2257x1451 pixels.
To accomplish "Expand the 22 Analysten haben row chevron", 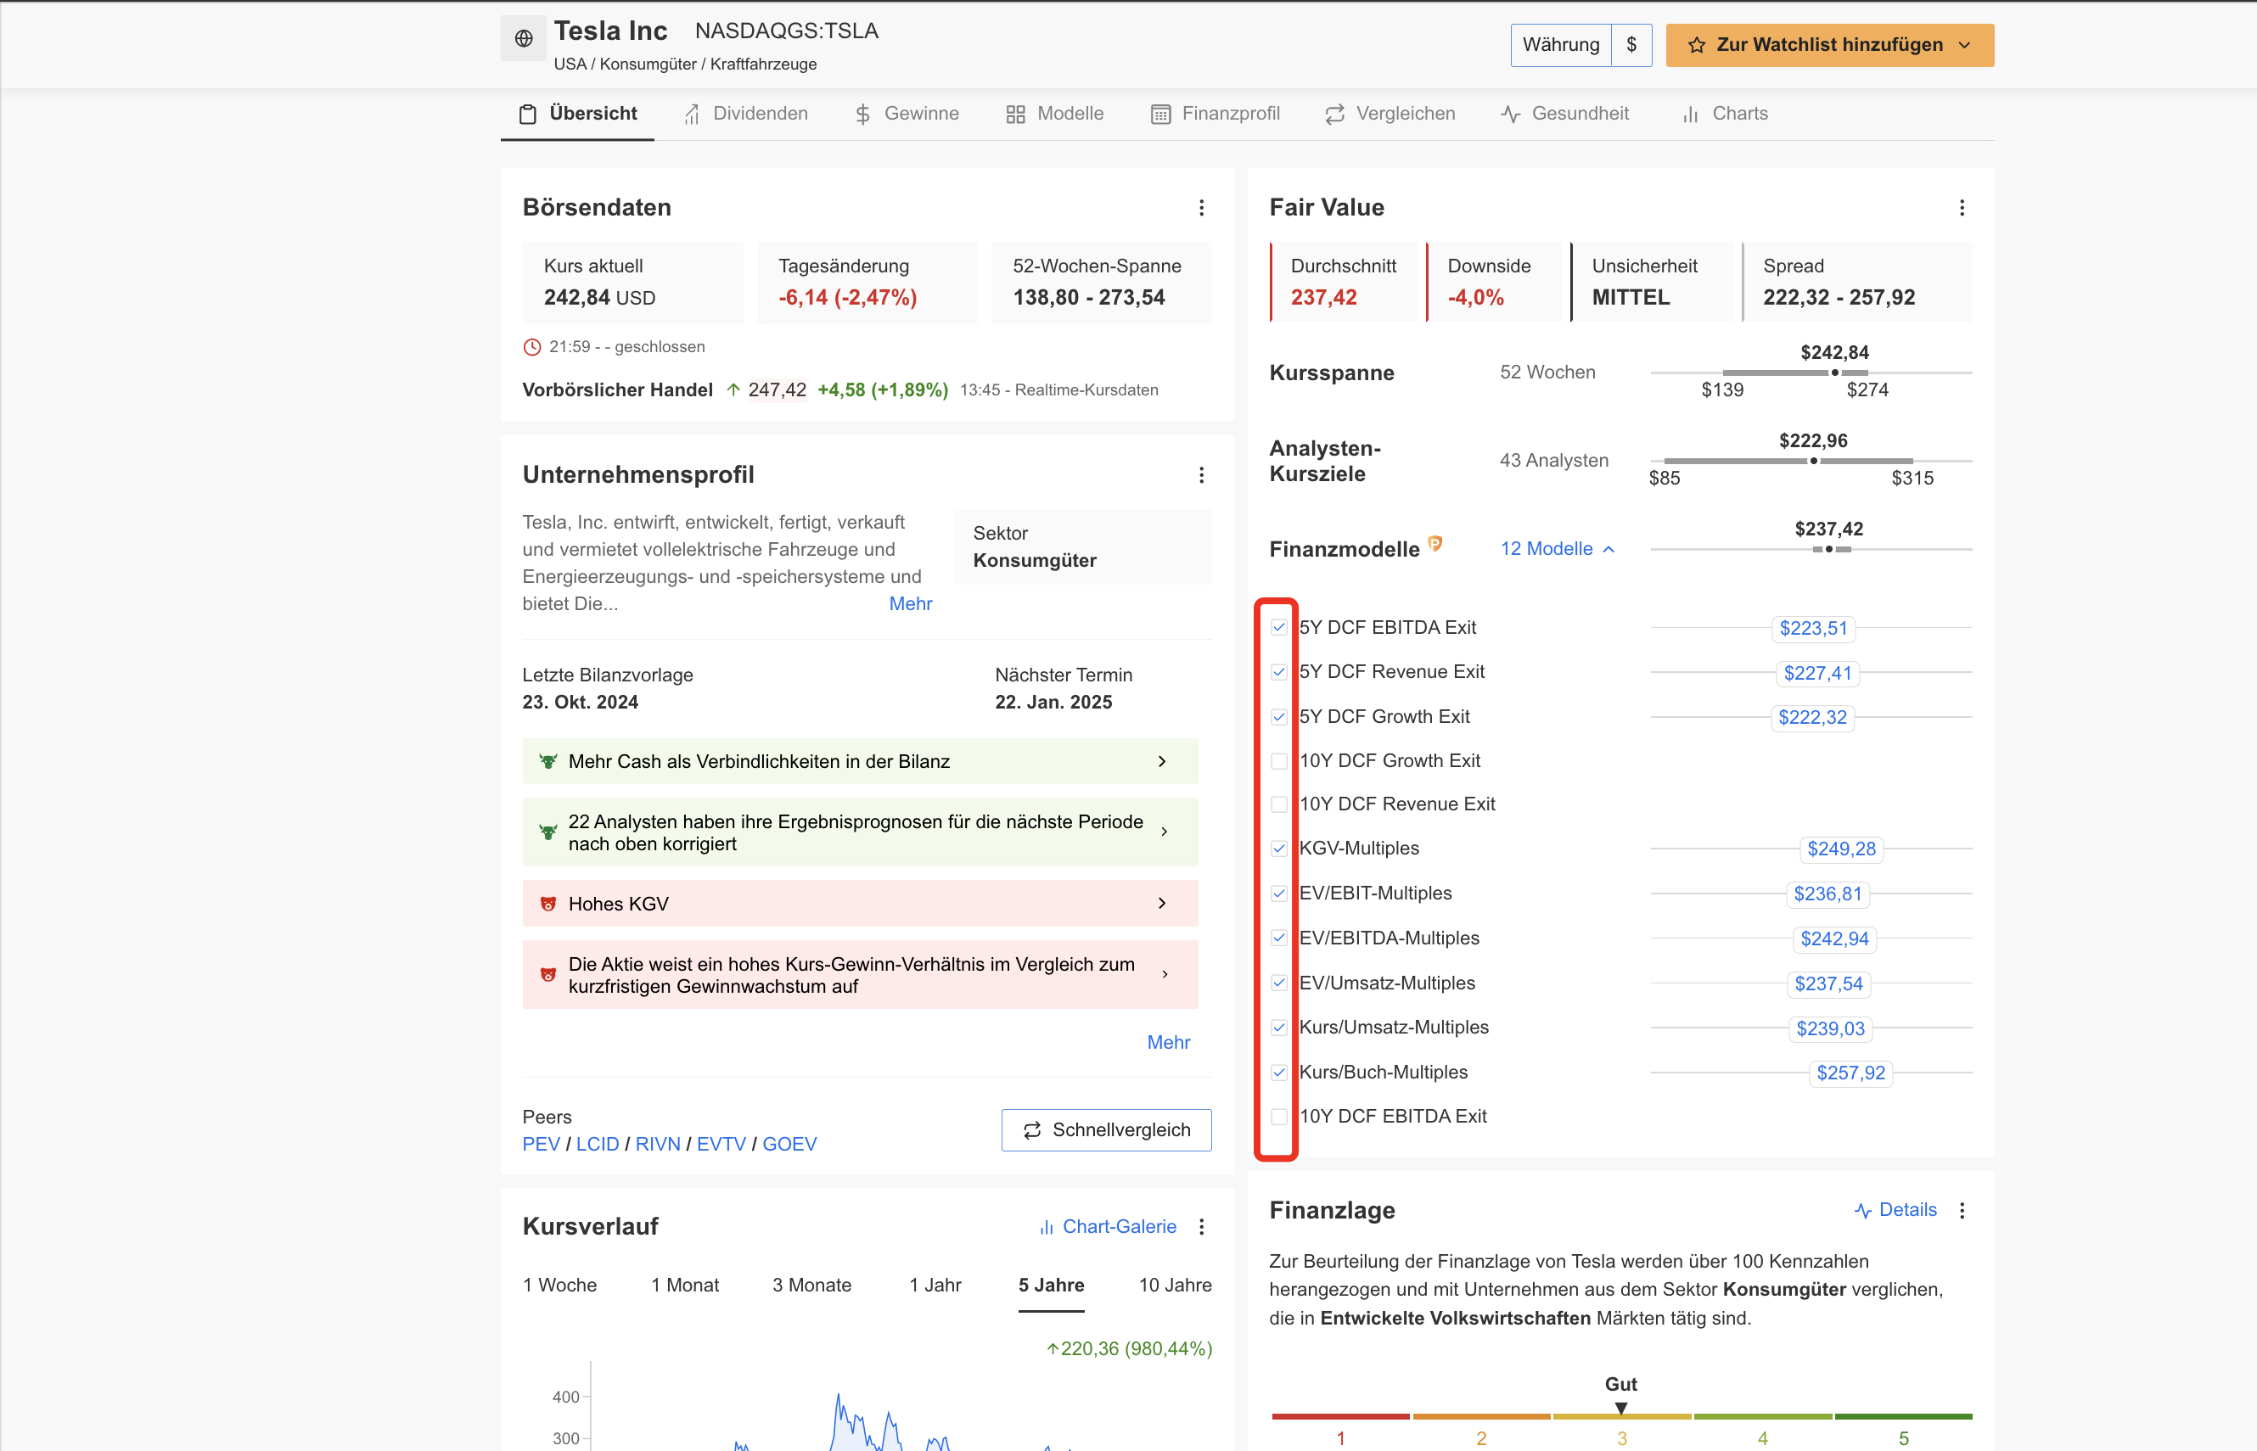I will click(x=1165, y=832).
